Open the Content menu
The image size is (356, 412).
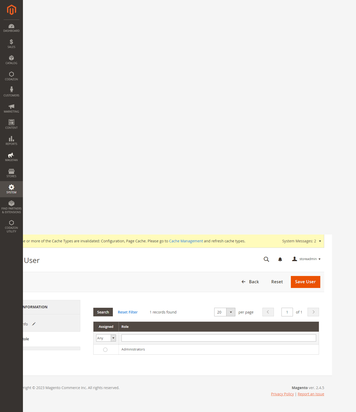[11, 125]
